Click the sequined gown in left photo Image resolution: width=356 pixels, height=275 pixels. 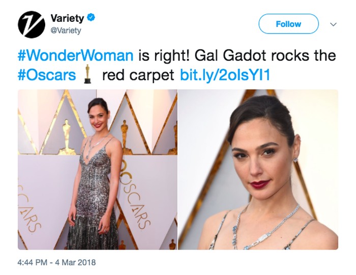(98, 199)
